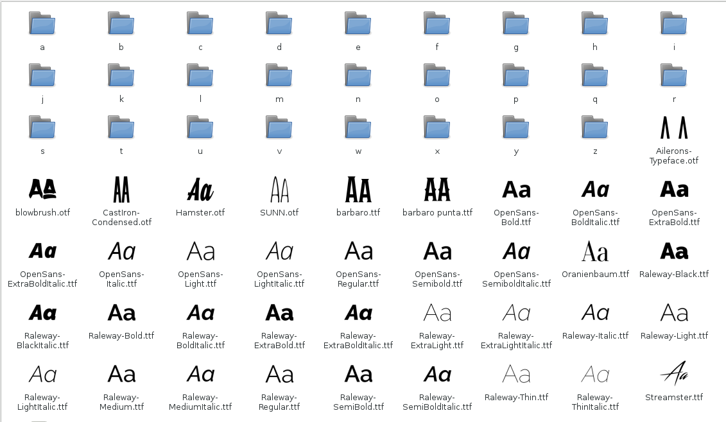The width and height of the screenshot is (726, 422).
Task: Pick the Oranienbaum.ttf font file icon
Action: click(x=595, y=251)
